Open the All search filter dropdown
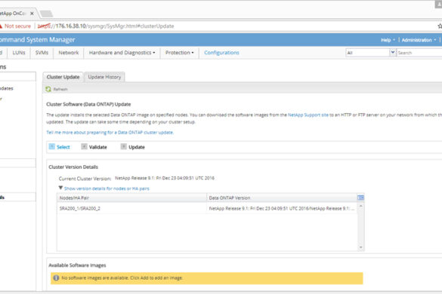The width and height of the screenshot is (442, 294). (x=393, y=52)
